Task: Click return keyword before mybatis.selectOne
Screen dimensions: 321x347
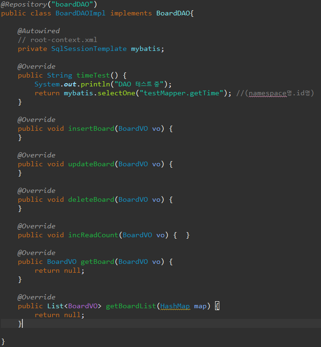Action: (47, 93)
